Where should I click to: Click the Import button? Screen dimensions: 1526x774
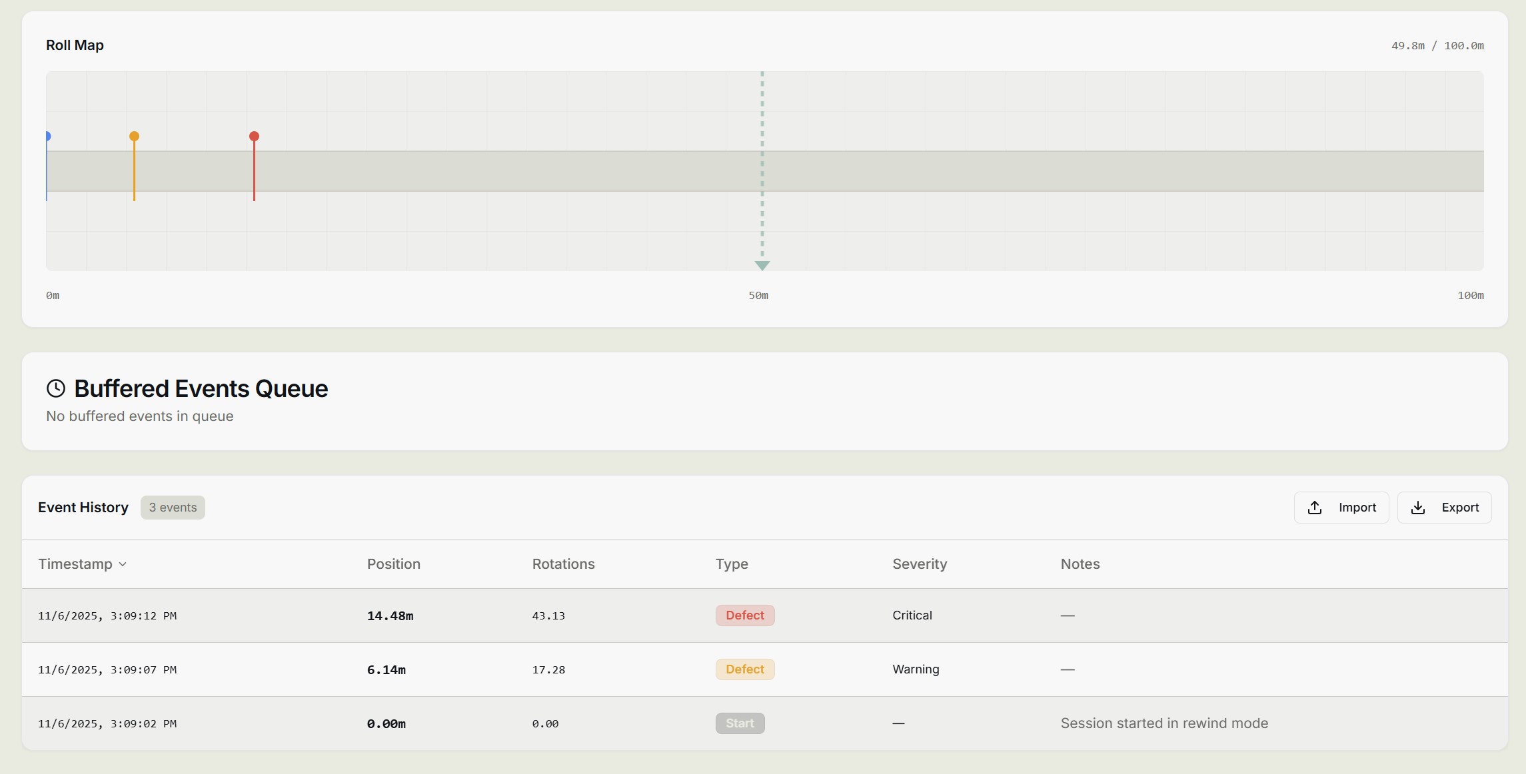1341,508
